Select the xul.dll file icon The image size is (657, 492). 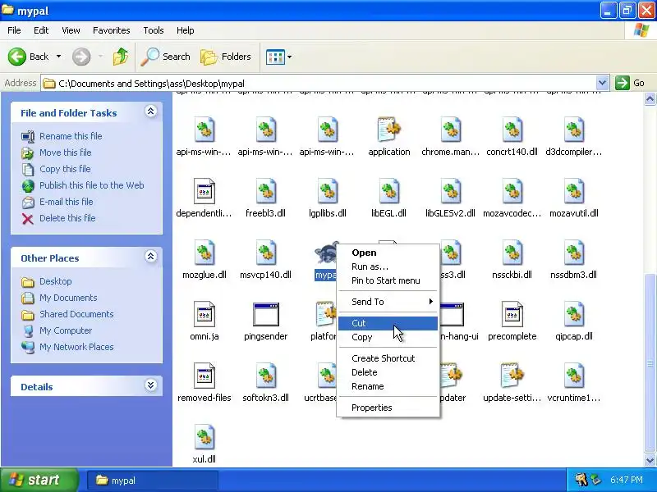click(204, 438)
